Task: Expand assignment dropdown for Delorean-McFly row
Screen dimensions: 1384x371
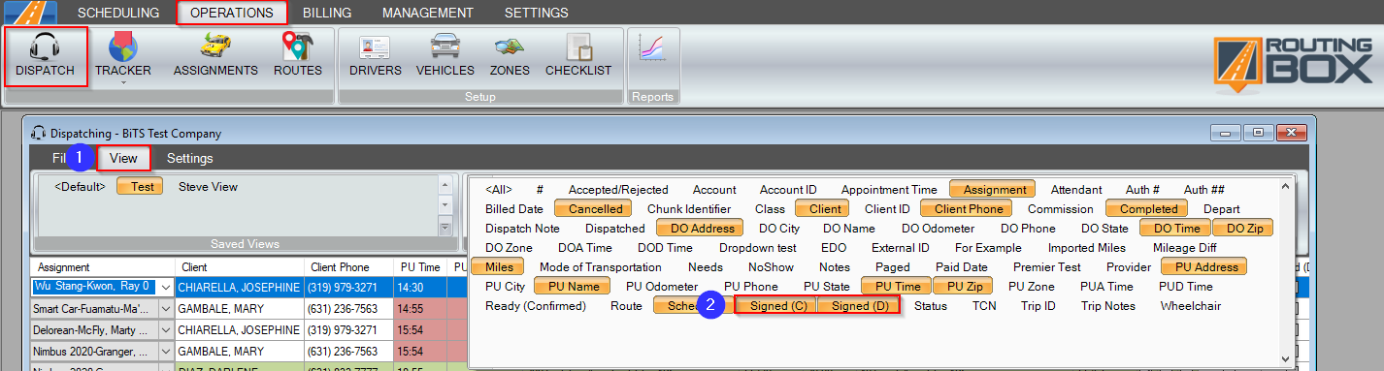Action: 165,329
